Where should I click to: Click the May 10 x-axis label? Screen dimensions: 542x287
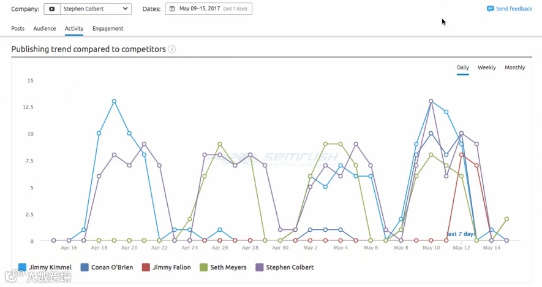coord(431,248)
